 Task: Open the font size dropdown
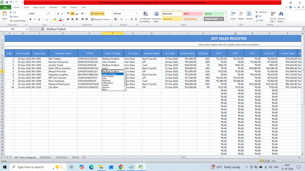pos(55,14)
